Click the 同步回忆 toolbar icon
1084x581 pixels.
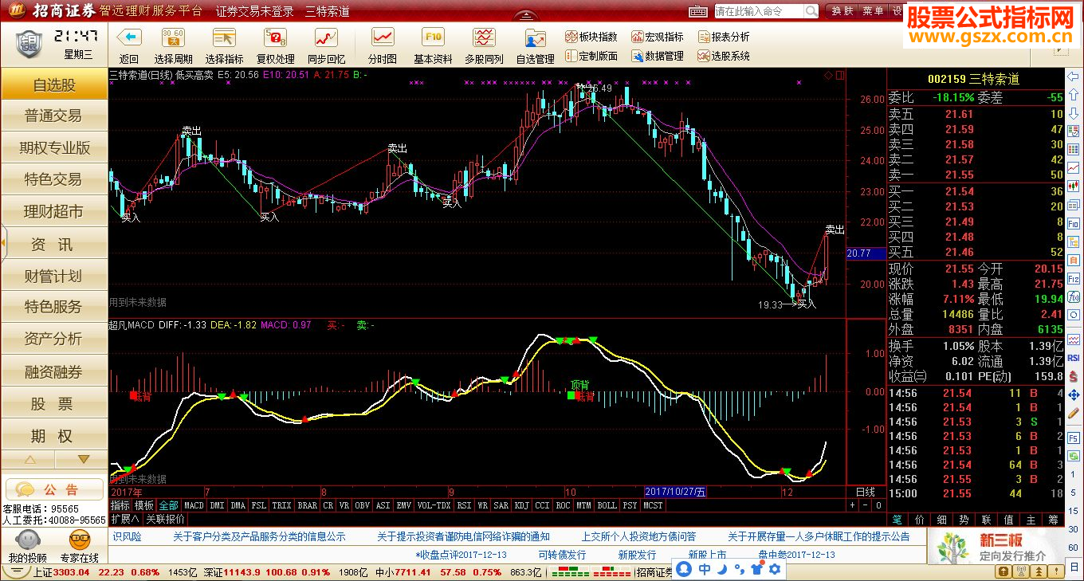pyautogui.click(x=326, y=37)
